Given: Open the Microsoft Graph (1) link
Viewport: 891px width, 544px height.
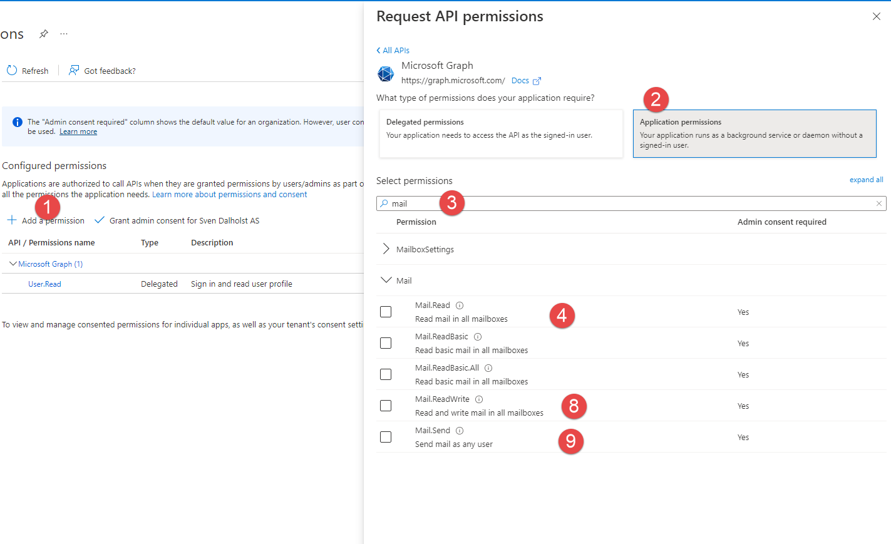Looking at the screenshot, I should (50, 264).
